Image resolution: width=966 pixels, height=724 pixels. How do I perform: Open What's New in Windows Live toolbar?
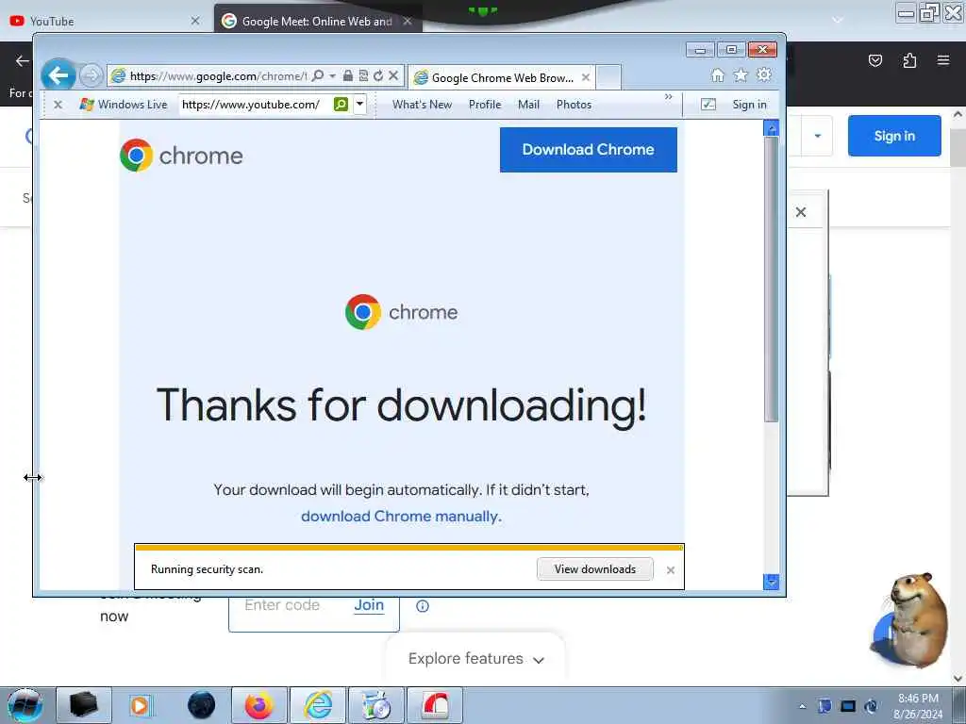422,105
